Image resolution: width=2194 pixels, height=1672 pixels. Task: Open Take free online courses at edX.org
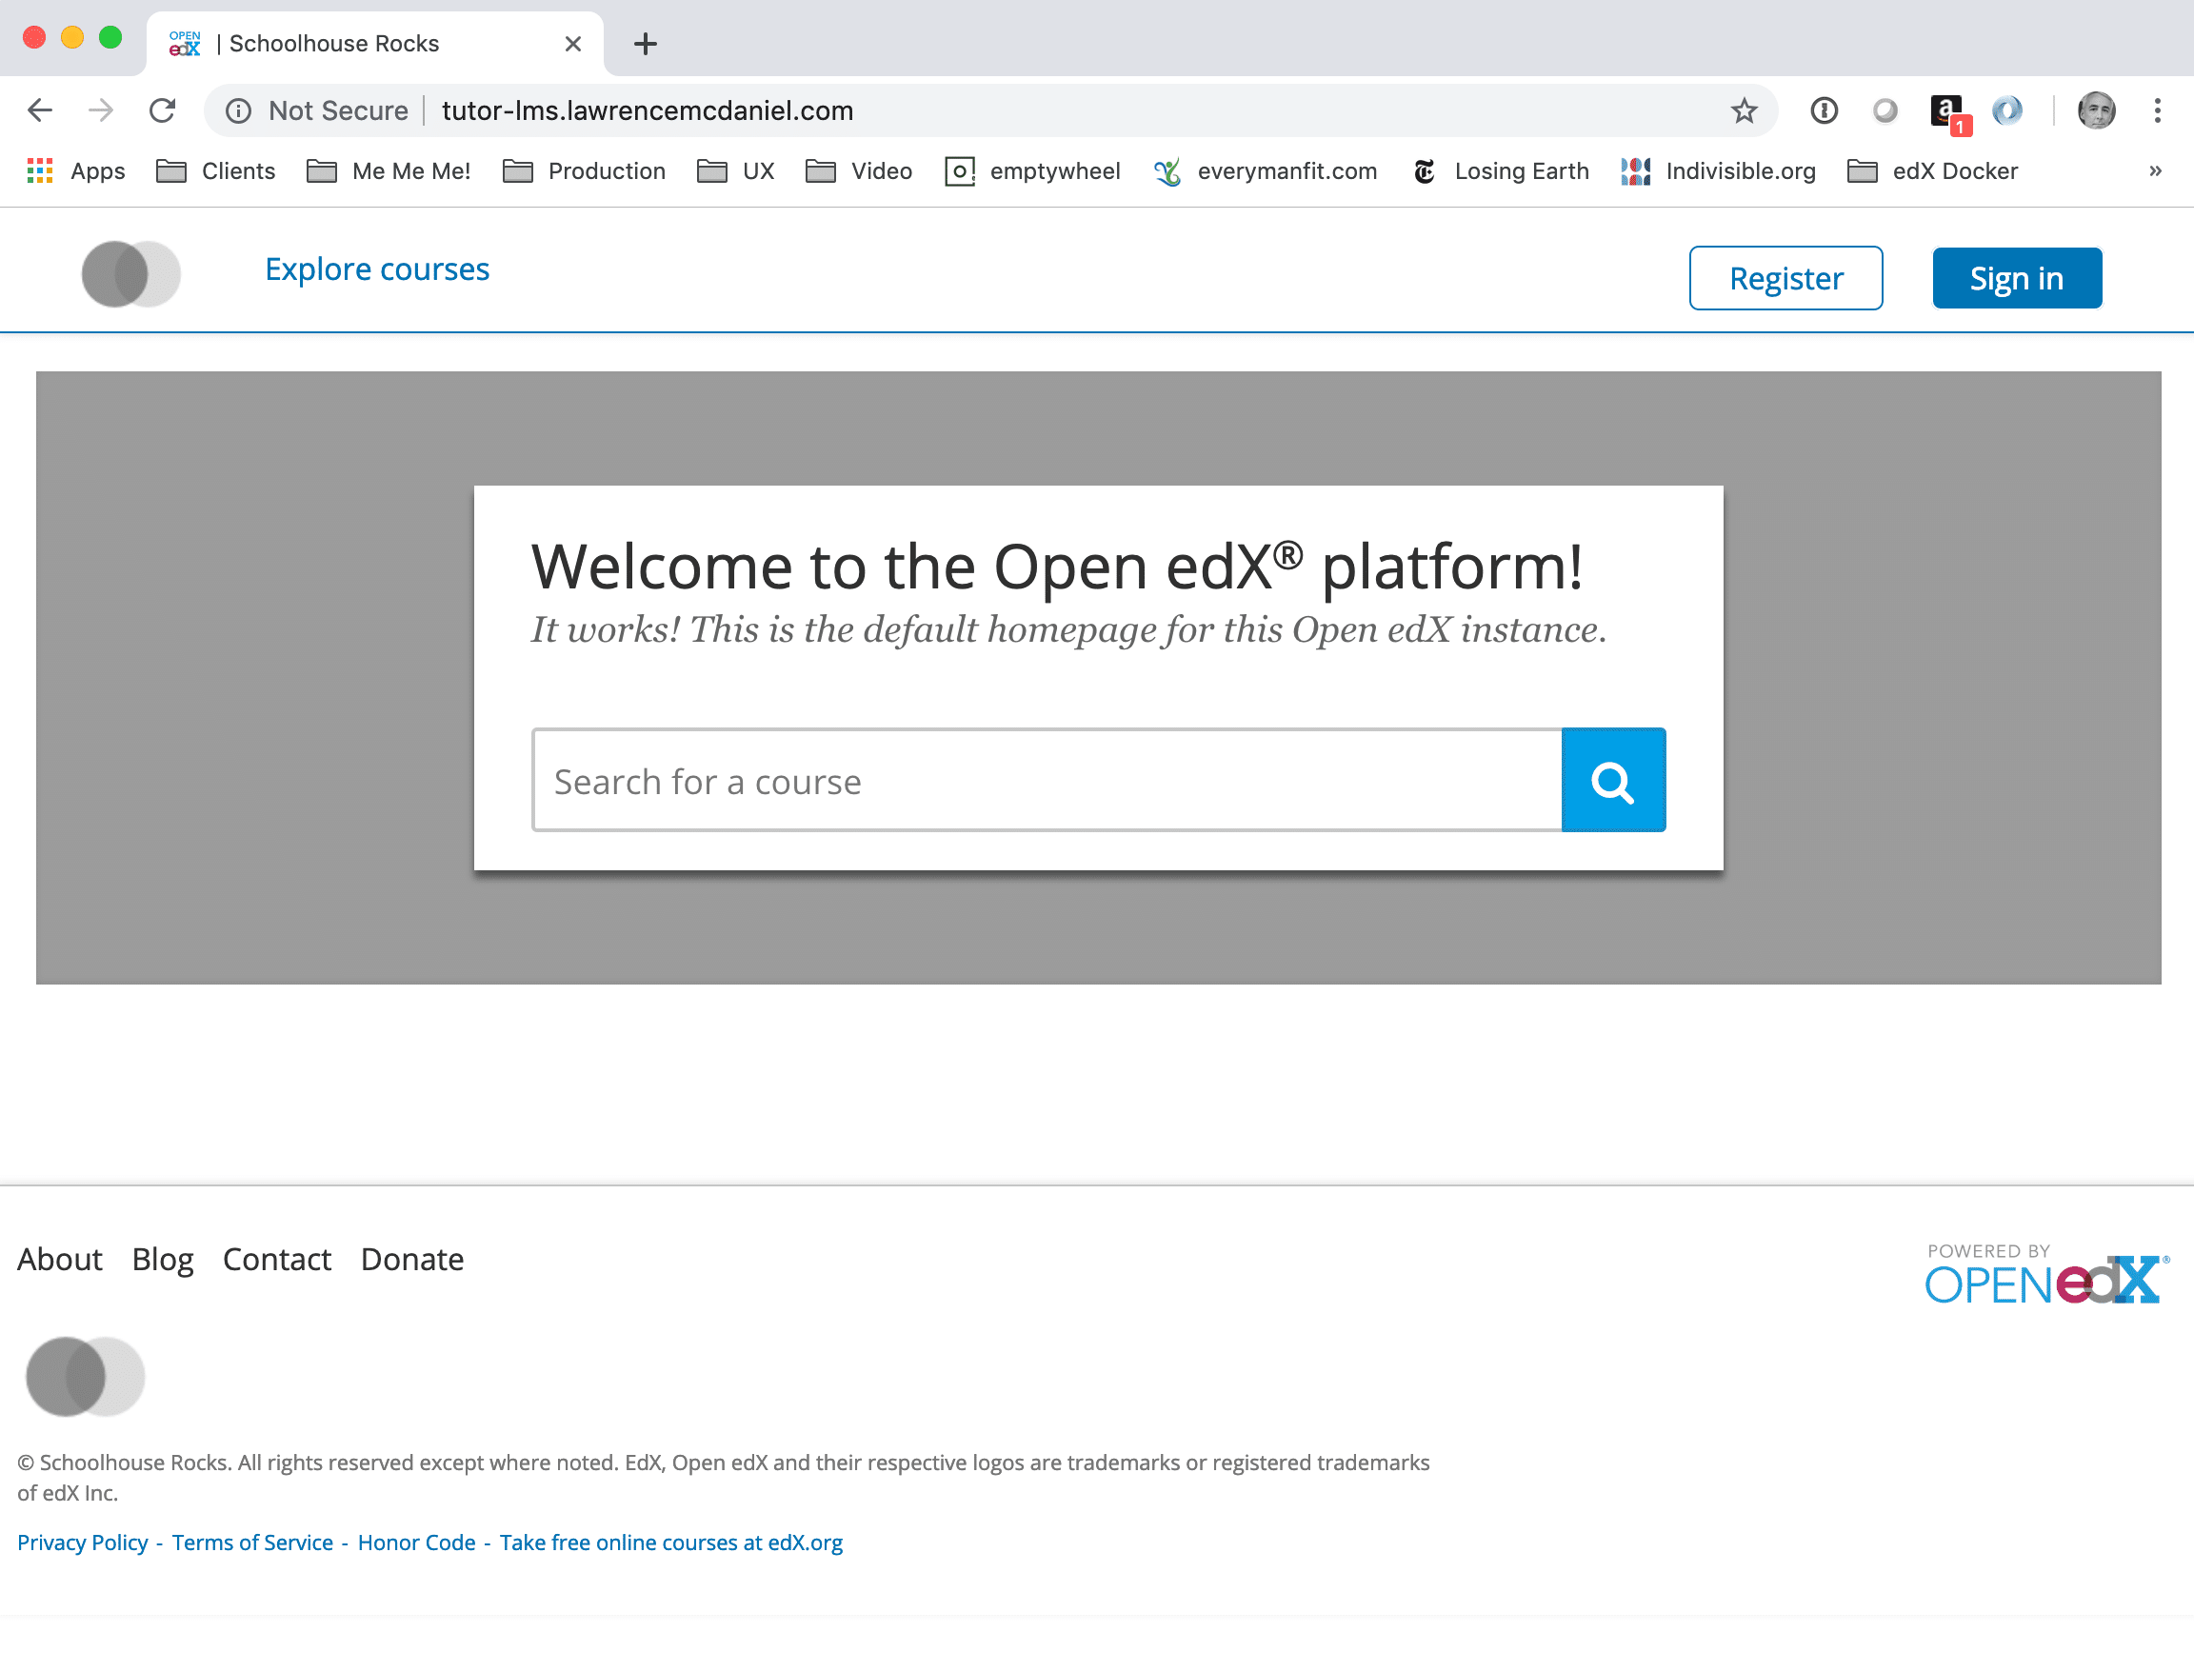671,1542
